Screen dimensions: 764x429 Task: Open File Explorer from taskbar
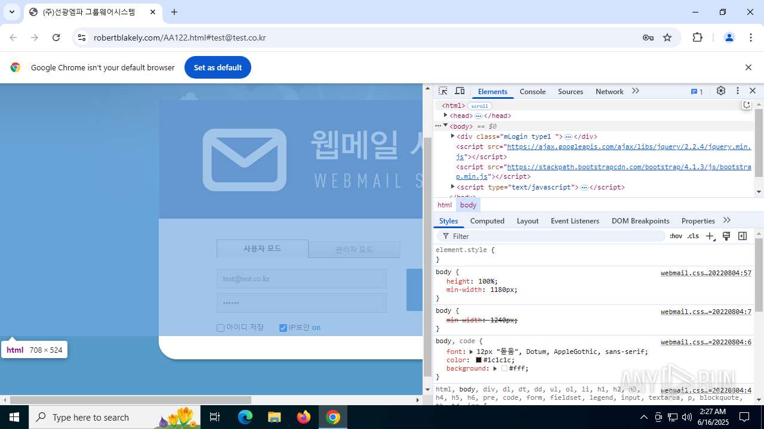click(x=274, y=417)
